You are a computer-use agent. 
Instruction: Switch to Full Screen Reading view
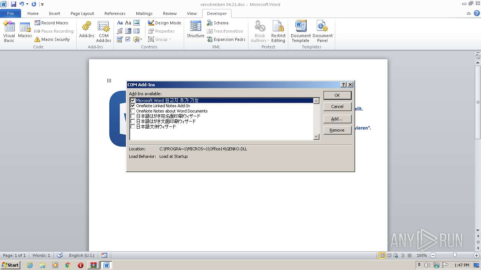pos(389,255)
